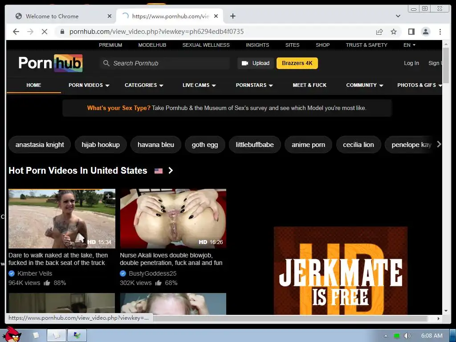Click the thumbs-up icon beside 88%

[47, 283]
